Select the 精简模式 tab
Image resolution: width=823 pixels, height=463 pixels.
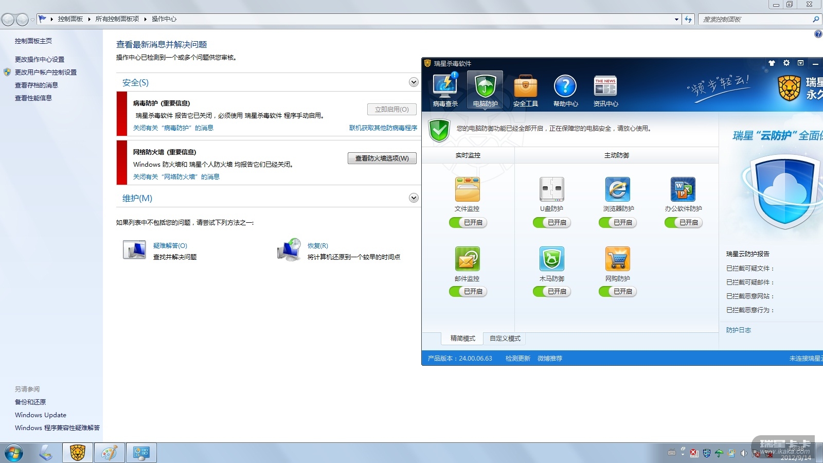tap(462, 339)
